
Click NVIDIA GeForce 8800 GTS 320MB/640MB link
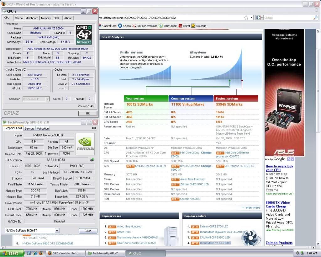(x=48, y=244)
